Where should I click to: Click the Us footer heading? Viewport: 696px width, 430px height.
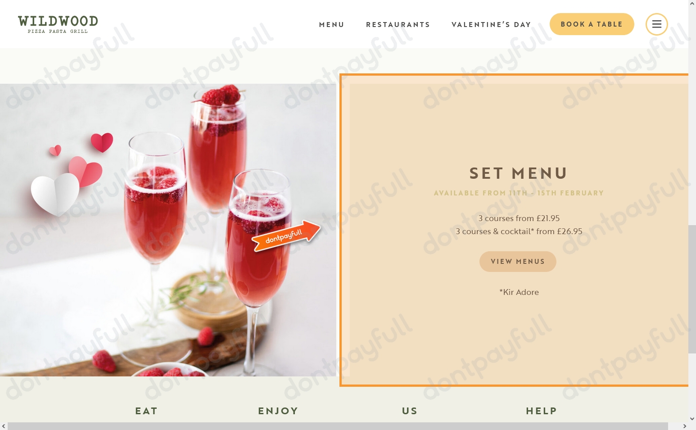(x=410, y=411)
